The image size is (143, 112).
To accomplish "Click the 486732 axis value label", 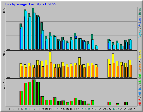I will pyautogui.click(x=4, y=84).
